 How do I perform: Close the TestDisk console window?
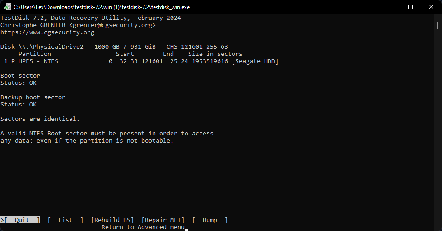click(431, 7)
